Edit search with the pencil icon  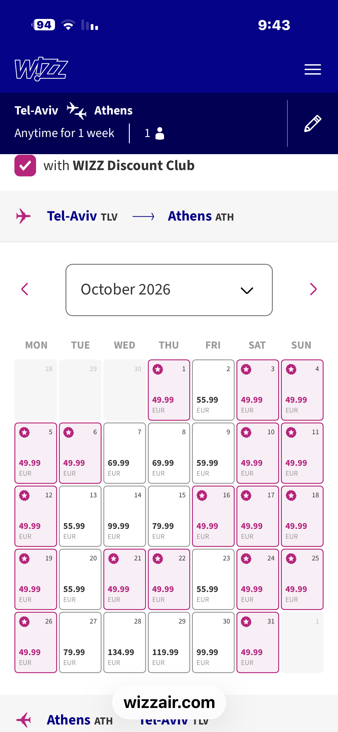point(312,123)
